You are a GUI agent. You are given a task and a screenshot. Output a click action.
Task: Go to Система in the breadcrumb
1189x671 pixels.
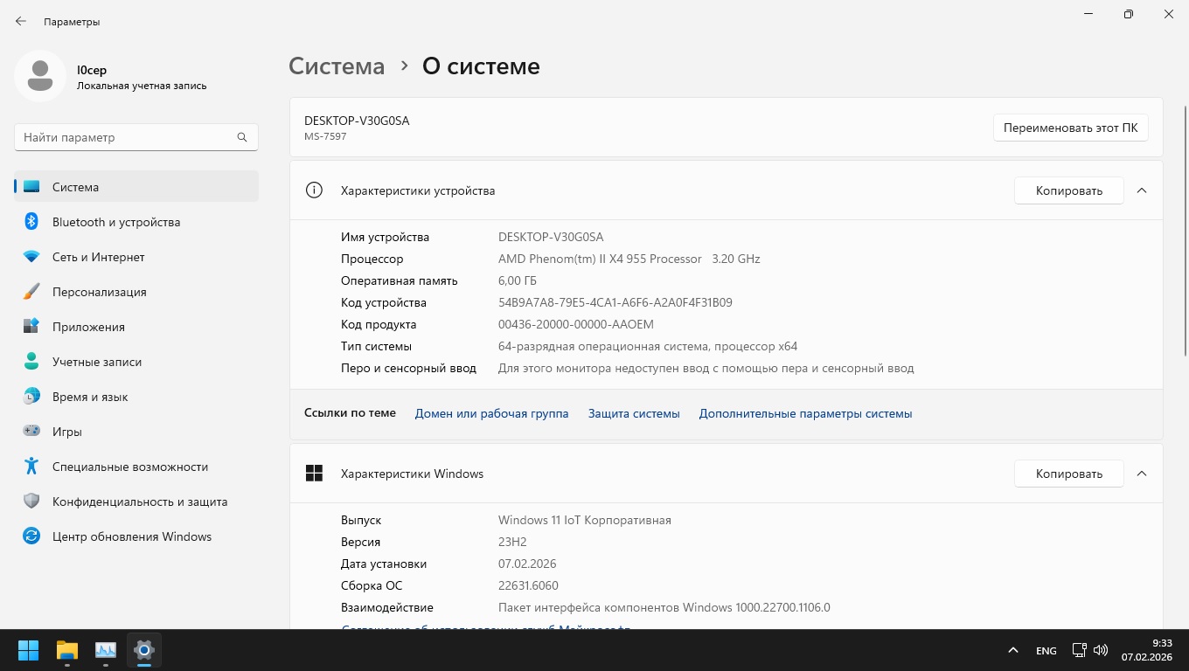337,66
